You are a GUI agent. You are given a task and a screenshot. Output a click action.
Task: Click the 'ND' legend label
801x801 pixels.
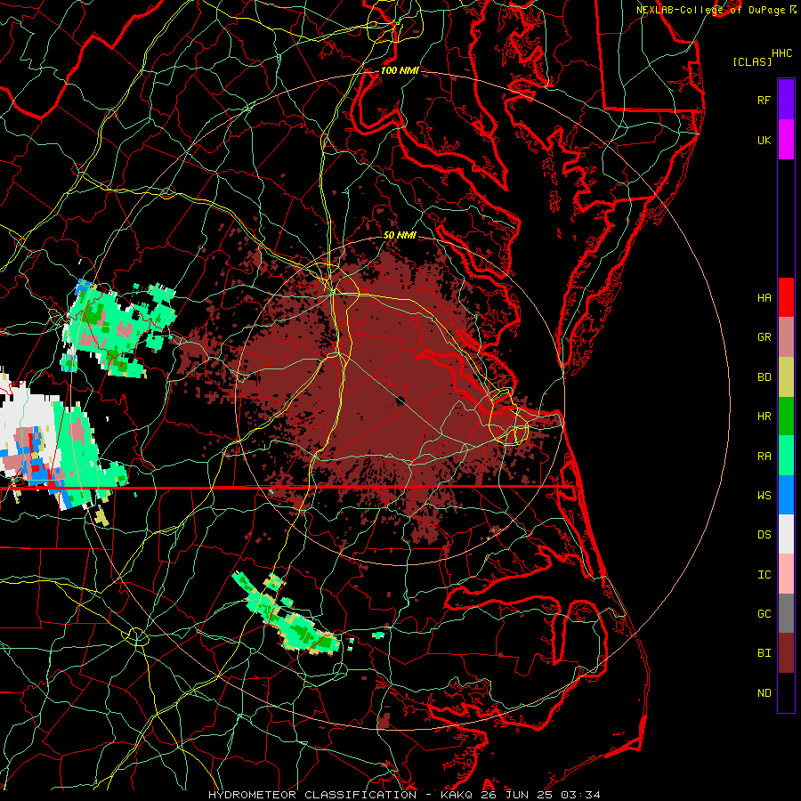point(764,692)
